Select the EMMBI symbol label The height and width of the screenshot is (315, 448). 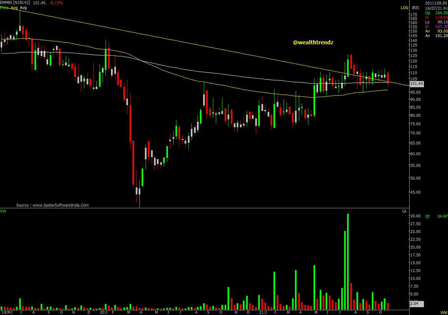(7, 2)
